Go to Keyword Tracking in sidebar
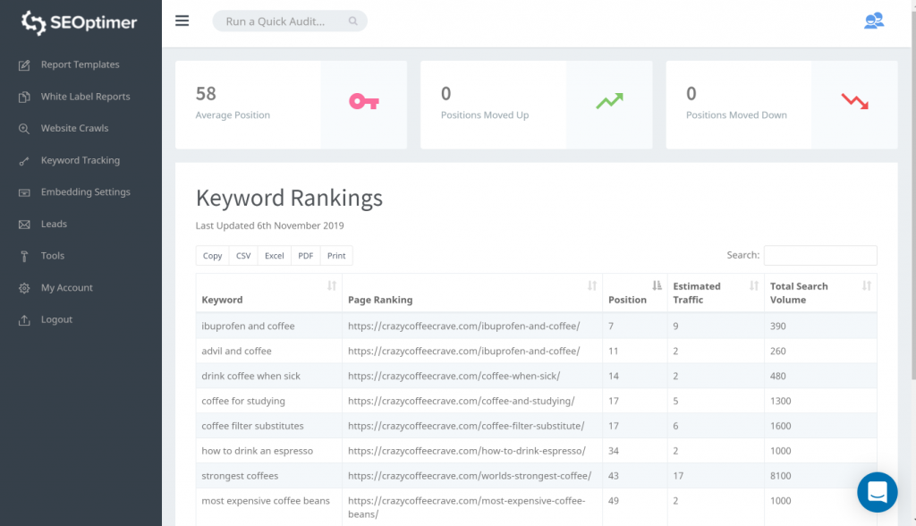This screenshot has height=526, width=916. tap(80, 160)
